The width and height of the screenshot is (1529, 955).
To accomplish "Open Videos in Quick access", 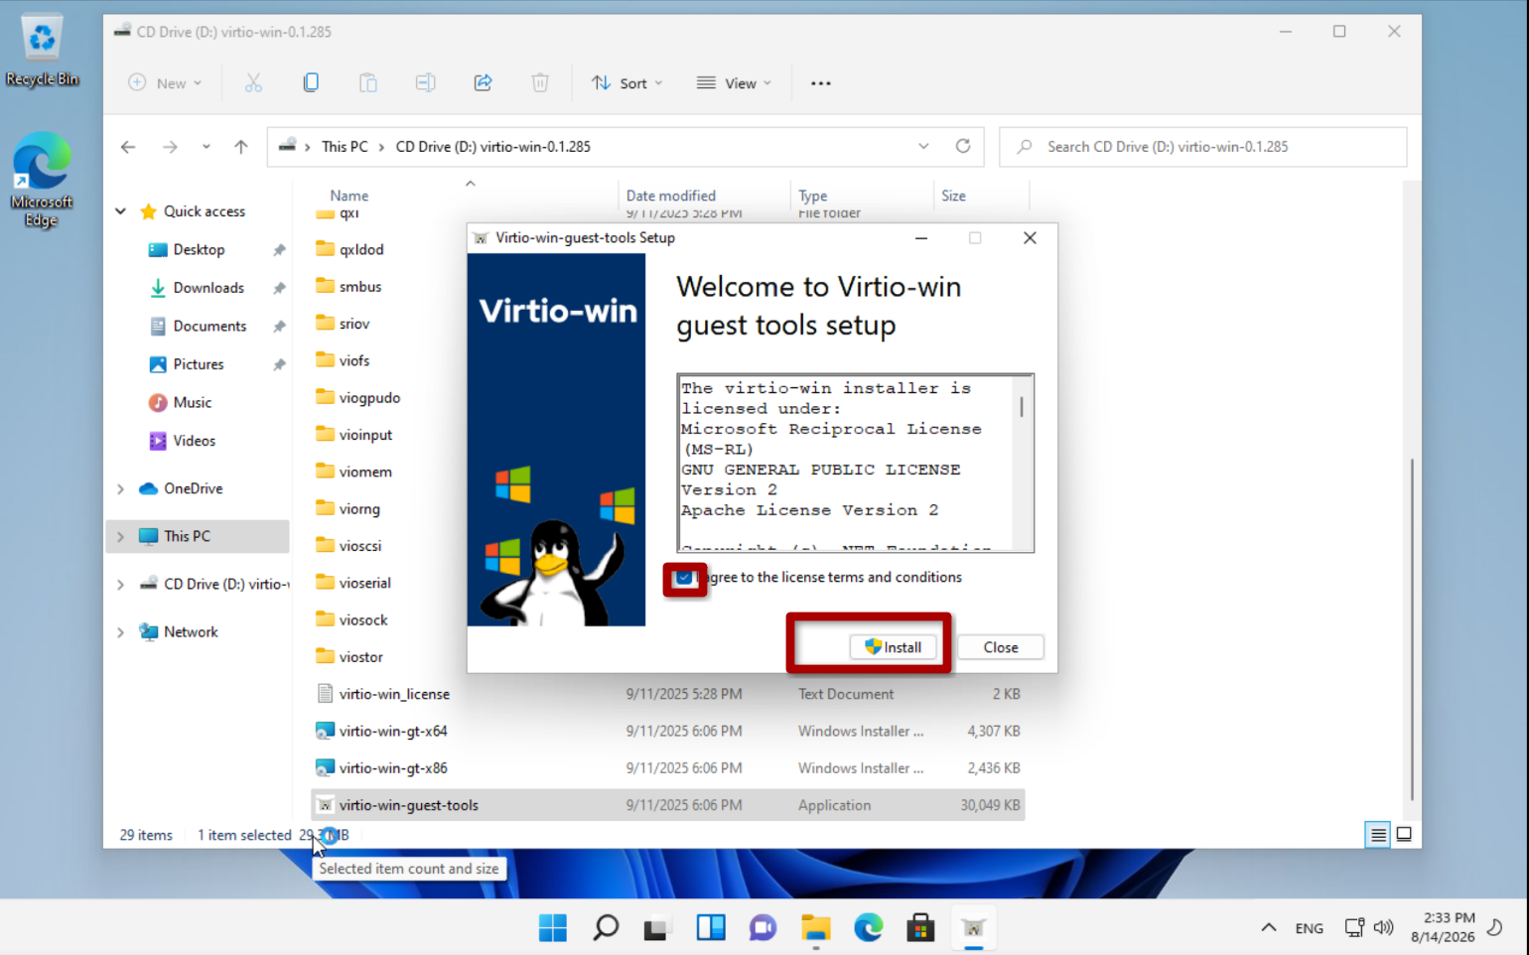I will tap(194, 441).
